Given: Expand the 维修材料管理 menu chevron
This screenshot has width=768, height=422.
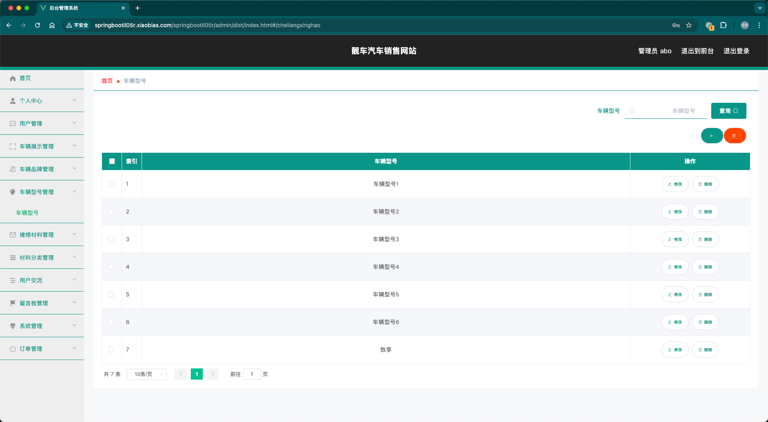Looking at the screenshot, I should pyautogui.click(x=74, y=234).
